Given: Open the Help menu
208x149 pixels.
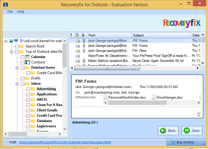Looking at the screenshot, I should pyautogui.click(x=21, y=12).
